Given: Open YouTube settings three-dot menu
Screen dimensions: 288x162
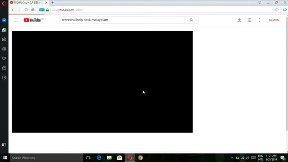Looking at the screenshot, I should click(x=260, y=20).
